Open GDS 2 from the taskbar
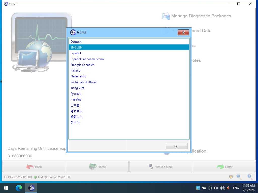The image size is (258, 193). tap(31, 188)
